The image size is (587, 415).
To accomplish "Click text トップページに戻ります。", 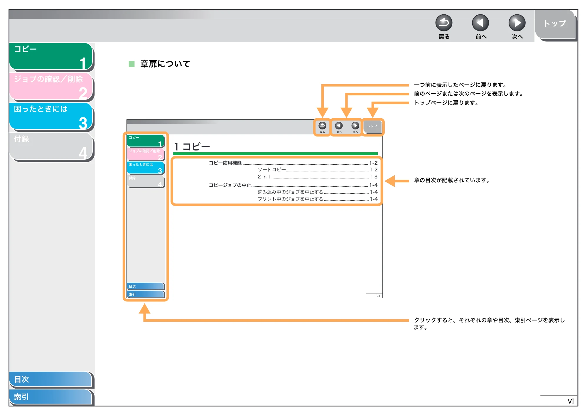I will coord(446,103).
